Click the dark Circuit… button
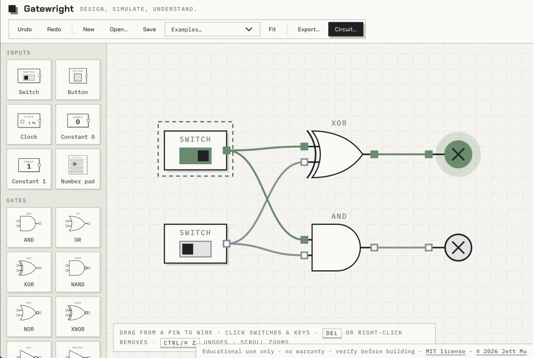The width and height of the screenshot is (533, 358). click(346, 29)
